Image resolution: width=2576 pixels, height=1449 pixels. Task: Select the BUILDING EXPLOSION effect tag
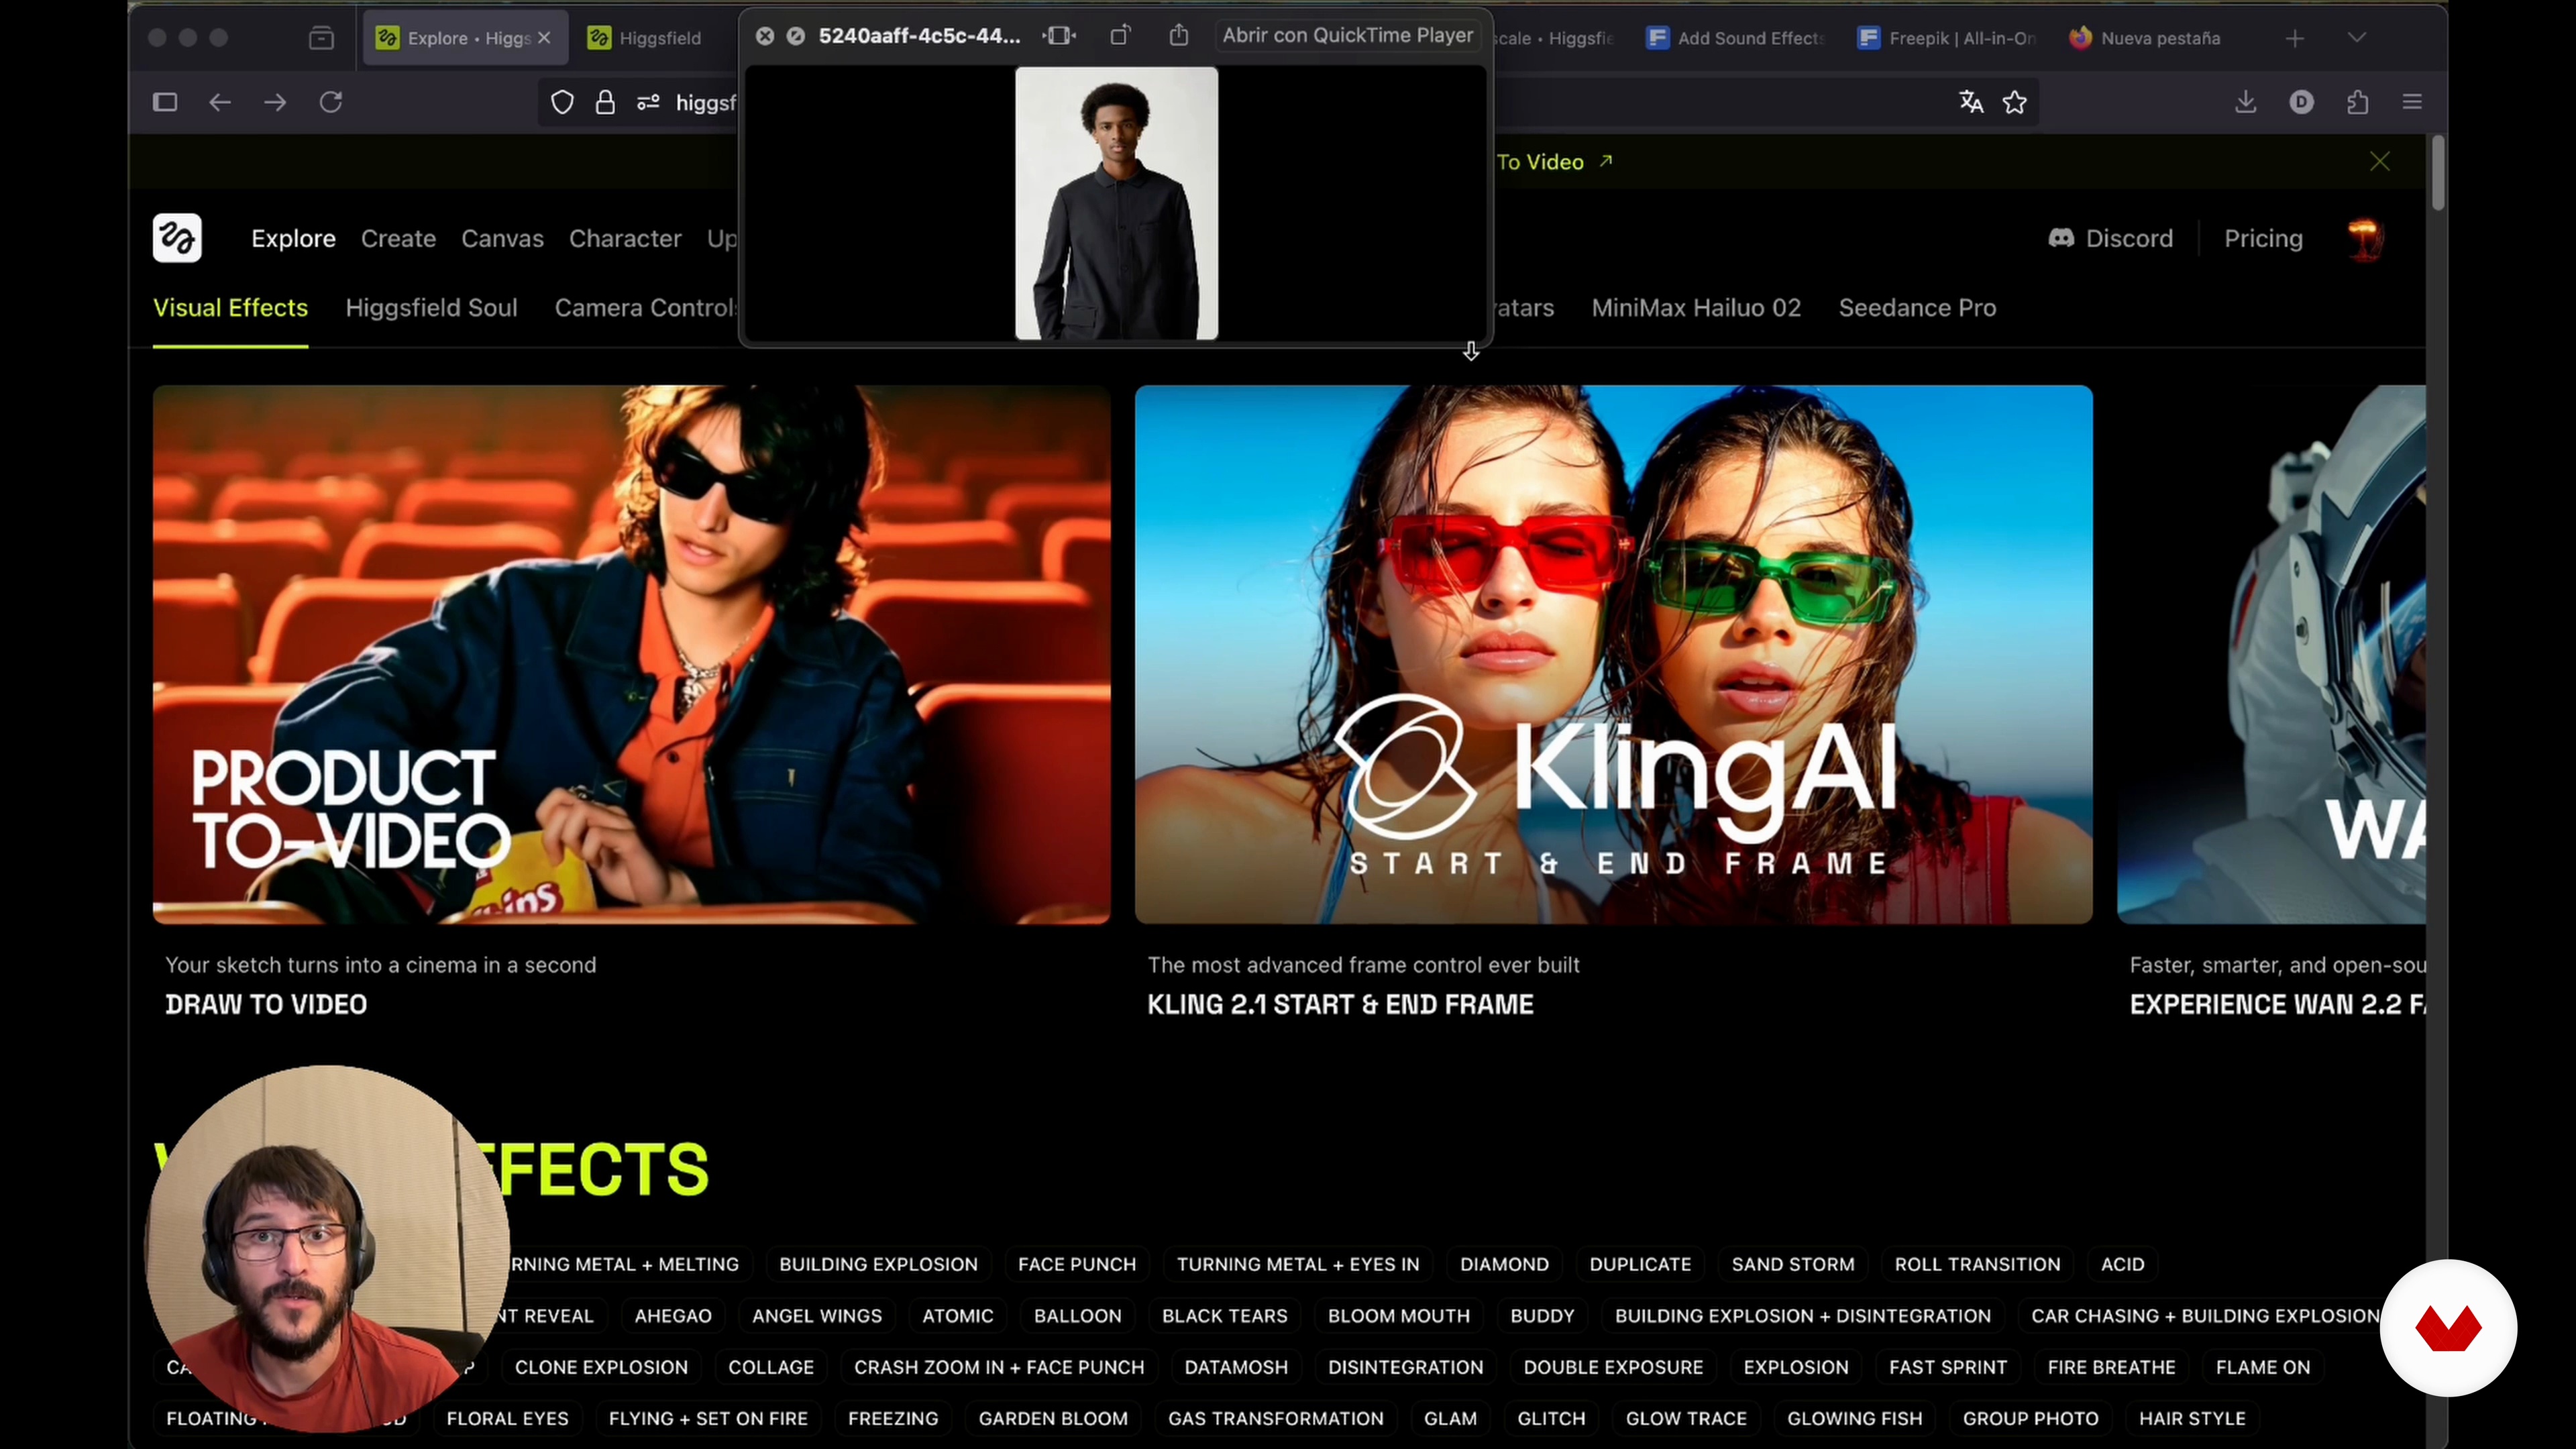(x=878, y=1264)
